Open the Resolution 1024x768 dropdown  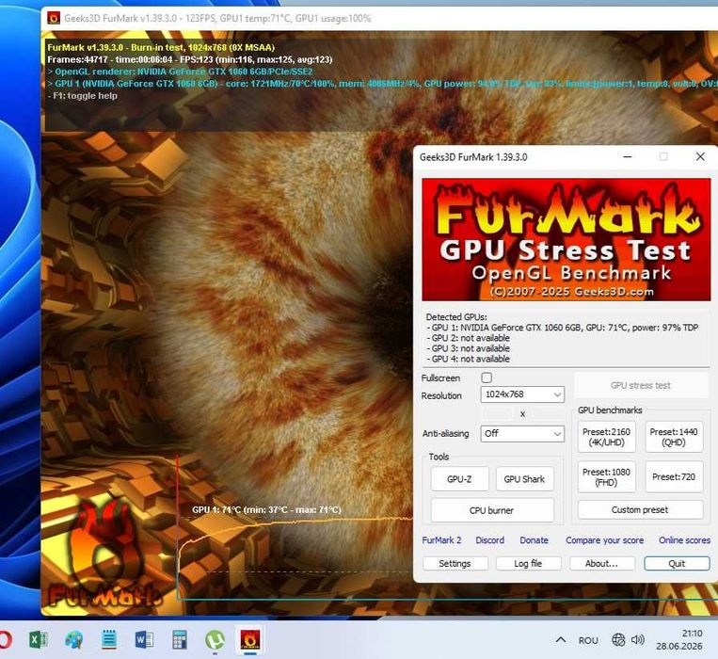pyautogui.click(x=522, y=394)
